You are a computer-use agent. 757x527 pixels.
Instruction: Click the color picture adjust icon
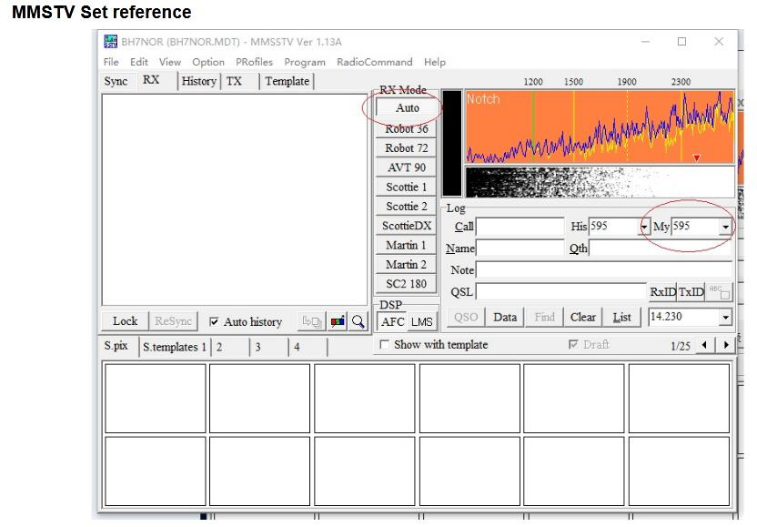coord(337,321)
